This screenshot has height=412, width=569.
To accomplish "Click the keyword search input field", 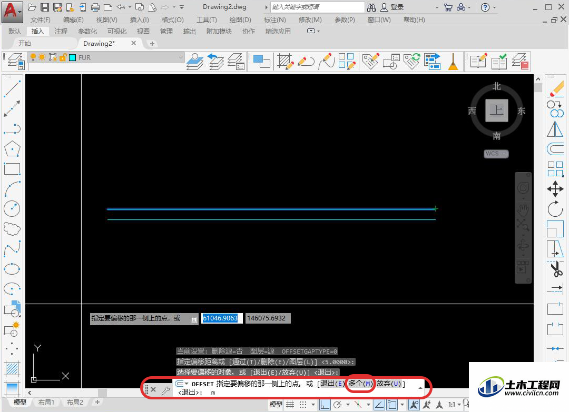I will point(318,7).
